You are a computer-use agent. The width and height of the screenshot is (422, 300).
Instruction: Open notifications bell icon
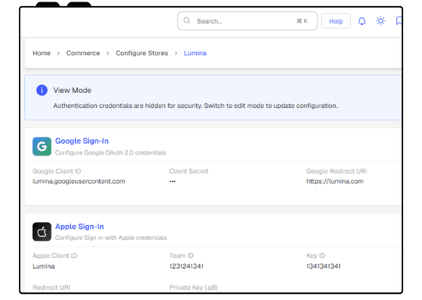point(362,21)
